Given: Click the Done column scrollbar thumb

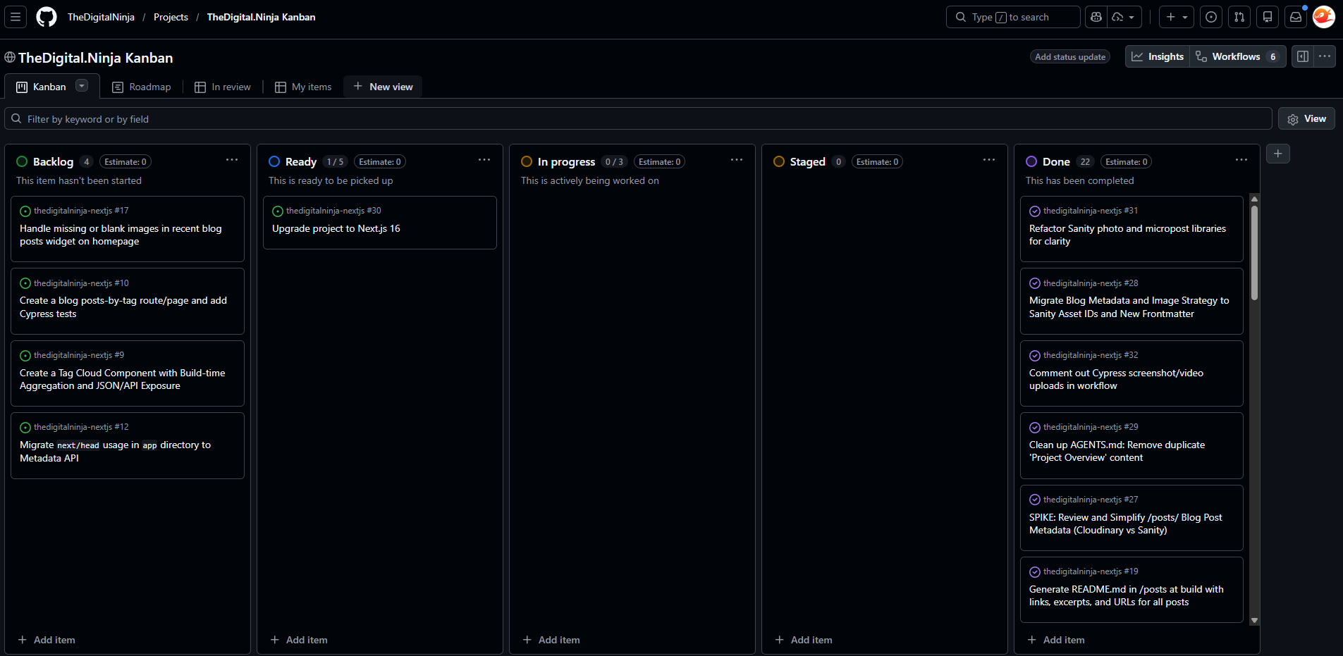Looking at the screenshot, I should coord(1254,252).
